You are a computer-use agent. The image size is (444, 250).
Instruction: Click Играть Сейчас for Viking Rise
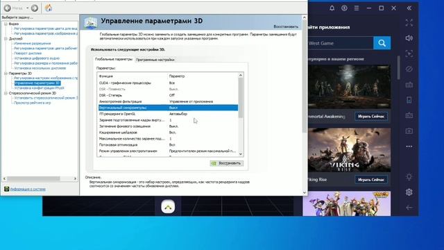point(371,180)
